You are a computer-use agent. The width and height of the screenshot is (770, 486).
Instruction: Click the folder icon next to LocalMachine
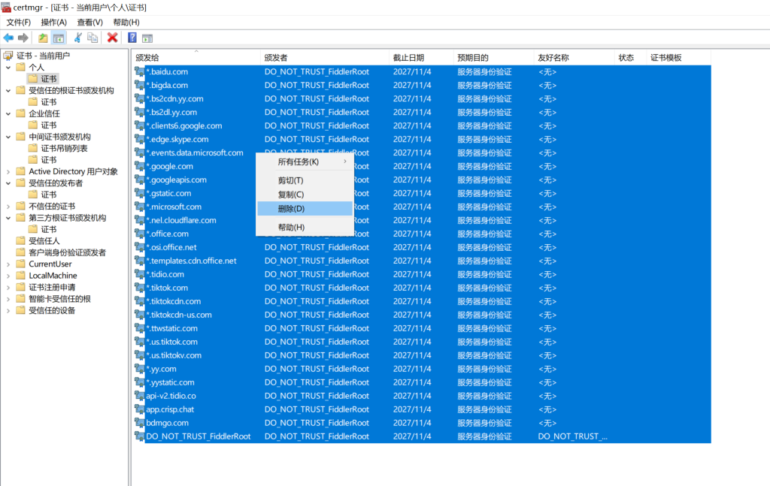(20, 276)
